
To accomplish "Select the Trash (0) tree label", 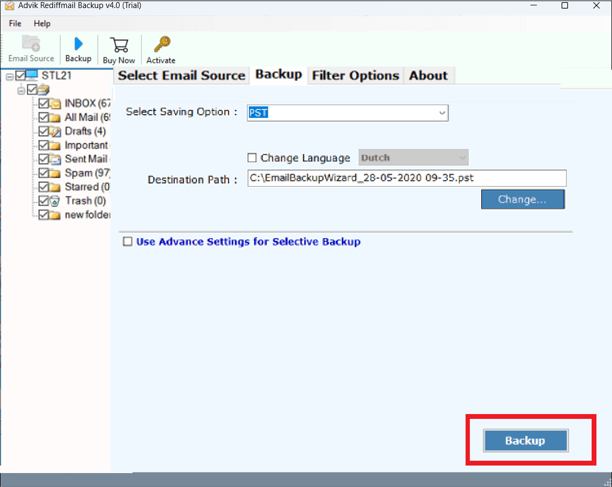I will pos(85,201).
